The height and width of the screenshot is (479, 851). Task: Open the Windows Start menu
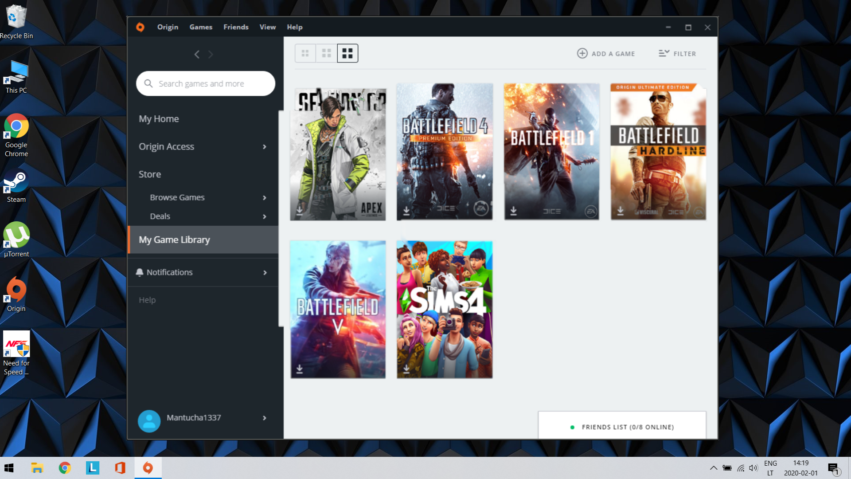coord(9,468)
